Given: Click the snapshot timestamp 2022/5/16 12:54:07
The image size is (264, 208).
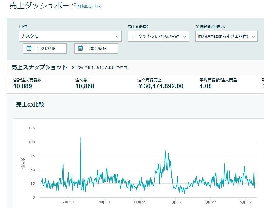Looking at the screenshot, I should click(90, 68).
